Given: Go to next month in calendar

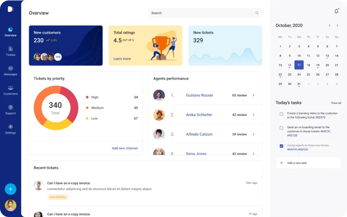Looking at the screenshot, I should point(337,26).
